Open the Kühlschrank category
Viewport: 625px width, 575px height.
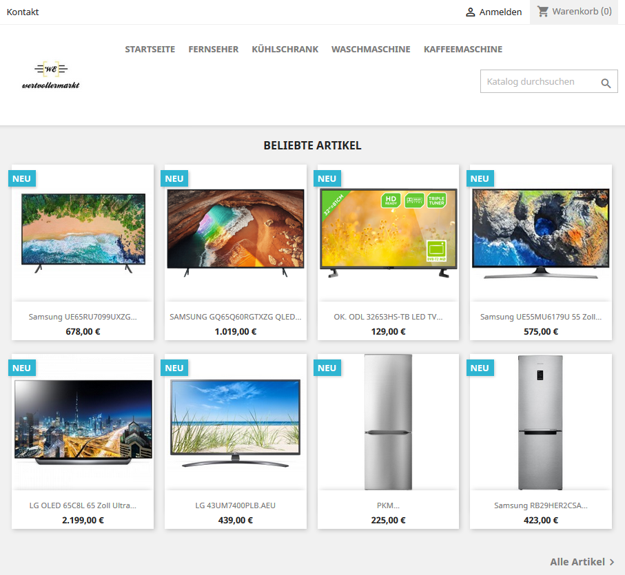(285, 50)
